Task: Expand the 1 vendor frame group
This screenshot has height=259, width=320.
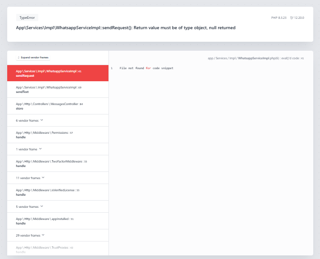Action: (x=58, y=149)
